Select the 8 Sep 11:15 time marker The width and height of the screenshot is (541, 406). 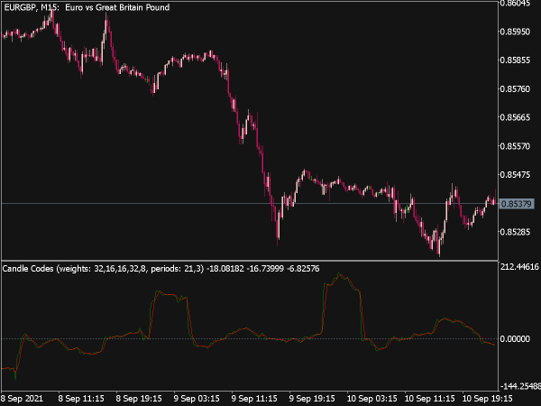click(81, 399)
